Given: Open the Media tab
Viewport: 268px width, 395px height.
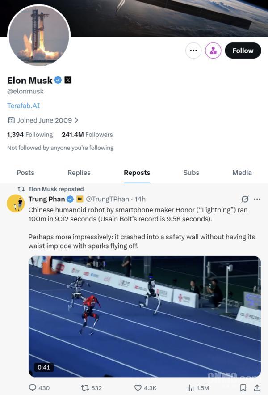Looking at the screenshot, I should point(242,173).
